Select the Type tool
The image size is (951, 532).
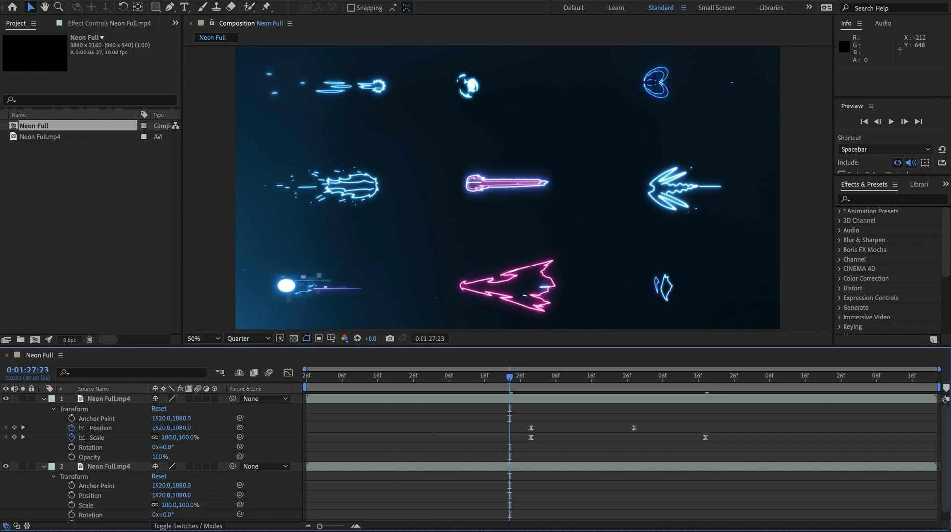pos(185,7)
